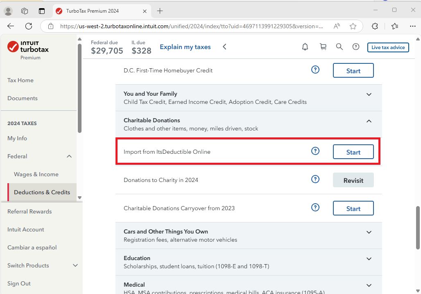Click help icon for Import from ItsDeductible Online
This screenshot has width=421, height=294.
(x=315, y=151)
